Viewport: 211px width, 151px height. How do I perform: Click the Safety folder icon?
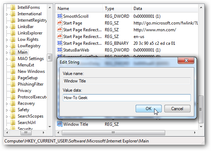coord(13,110)
